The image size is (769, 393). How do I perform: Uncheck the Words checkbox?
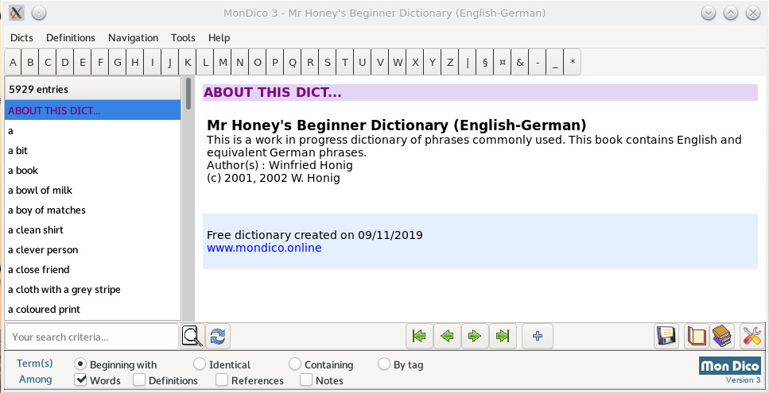81,380
